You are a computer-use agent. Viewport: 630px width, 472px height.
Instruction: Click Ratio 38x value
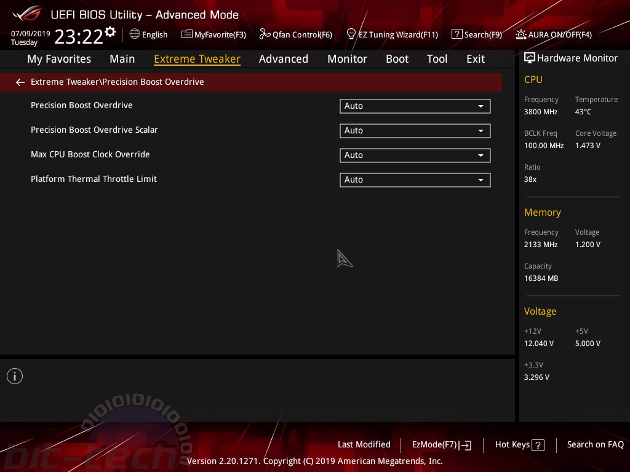(530, 179)
